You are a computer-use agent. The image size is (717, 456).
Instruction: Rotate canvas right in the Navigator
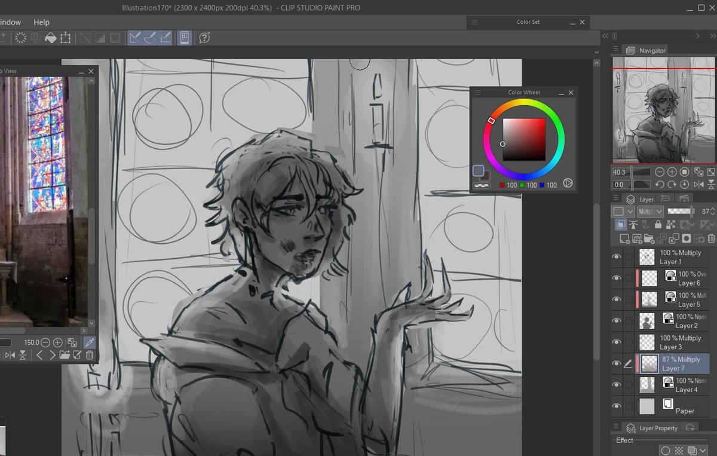tap(672, 184)
